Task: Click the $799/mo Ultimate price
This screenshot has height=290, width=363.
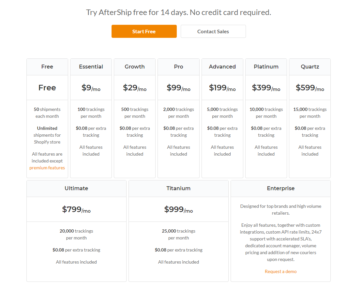Action: pos(76,209)
